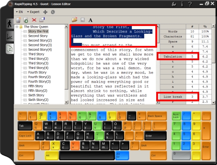This screenshot has height=165, width=217.
Task: Click the lesson tree scroll-up arrow
Action: [66, 26]
